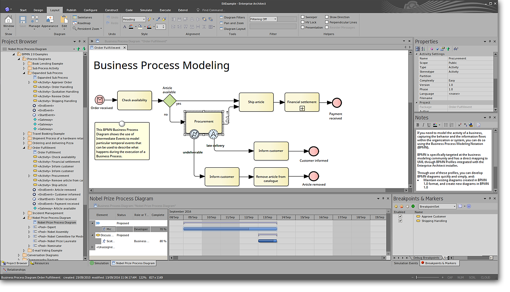This screenshot has height=292, width=510.
Task: Click the bullet list icon in Notes
Action: click(x=446, y=125)
